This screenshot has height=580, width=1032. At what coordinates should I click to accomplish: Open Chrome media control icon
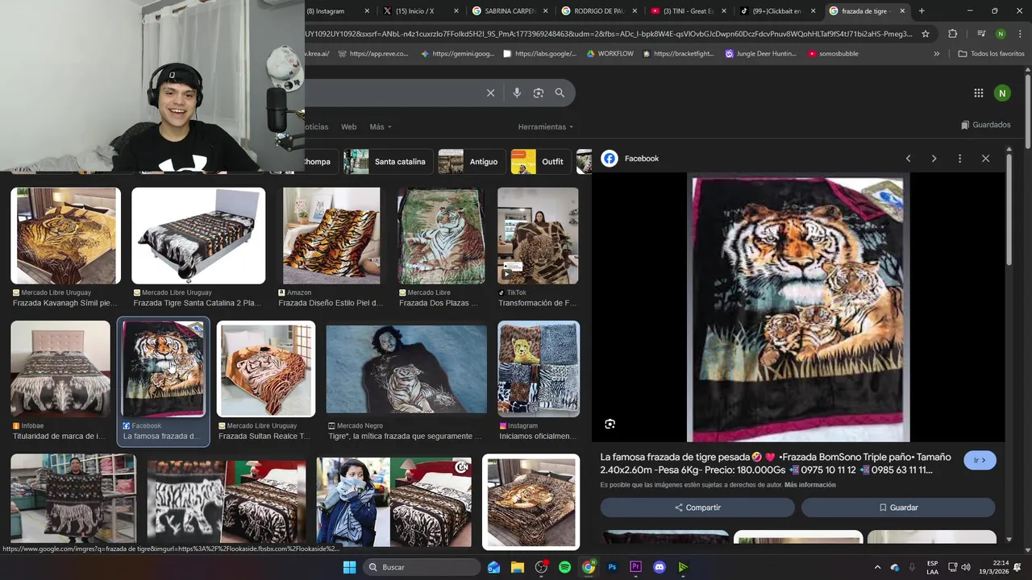click(981, 34)
